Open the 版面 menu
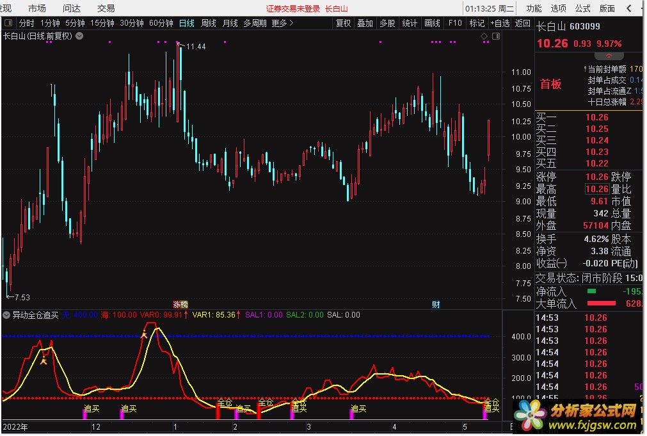The image size is (647, 436). (607, 8)
